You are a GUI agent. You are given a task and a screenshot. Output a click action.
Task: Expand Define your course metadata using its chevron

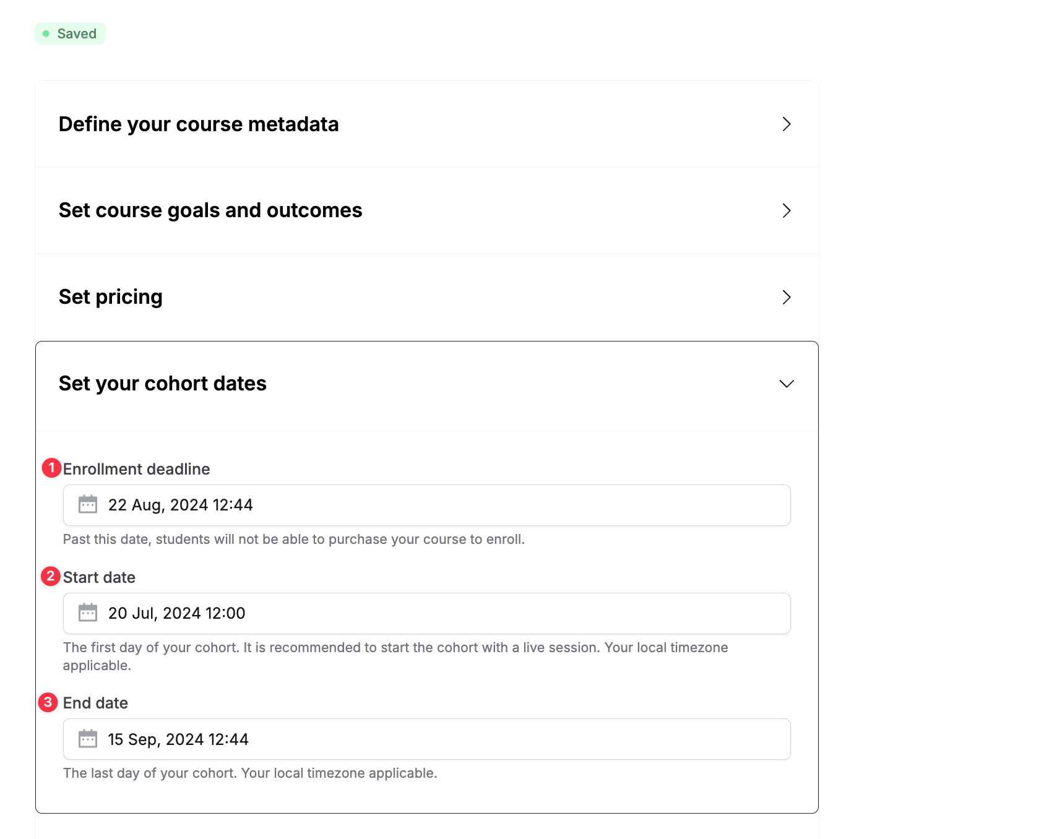coord(787,124)
